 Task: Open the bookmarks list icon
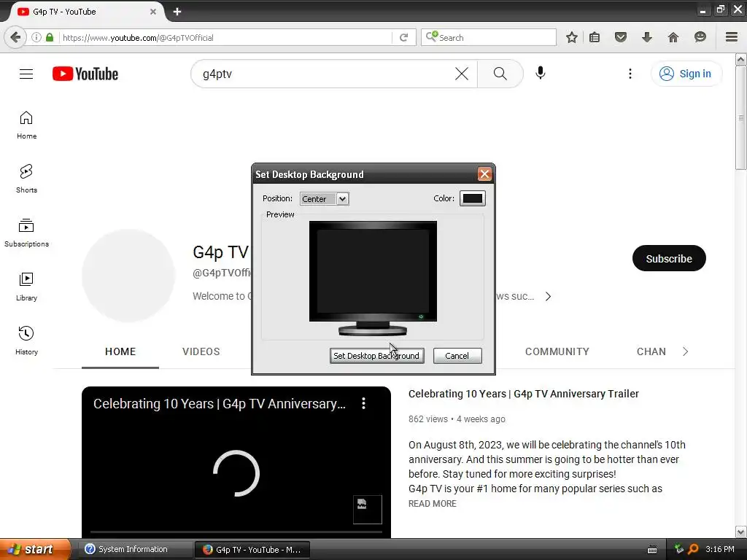pos(595,37)
